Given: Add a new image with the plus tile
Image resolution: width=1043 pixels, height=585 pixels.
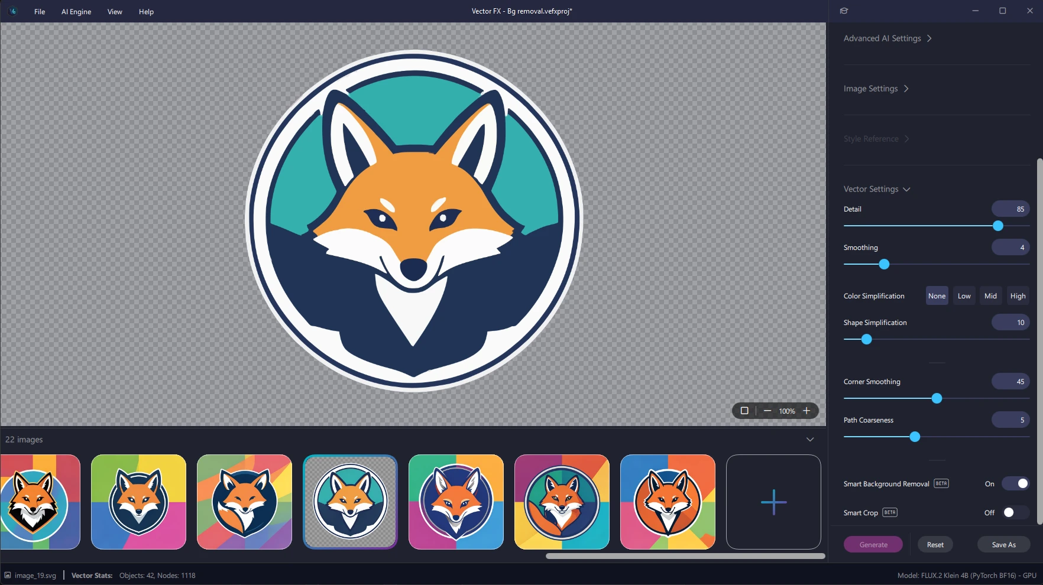Looking at the screenshot, I should [x=773, y=502].
